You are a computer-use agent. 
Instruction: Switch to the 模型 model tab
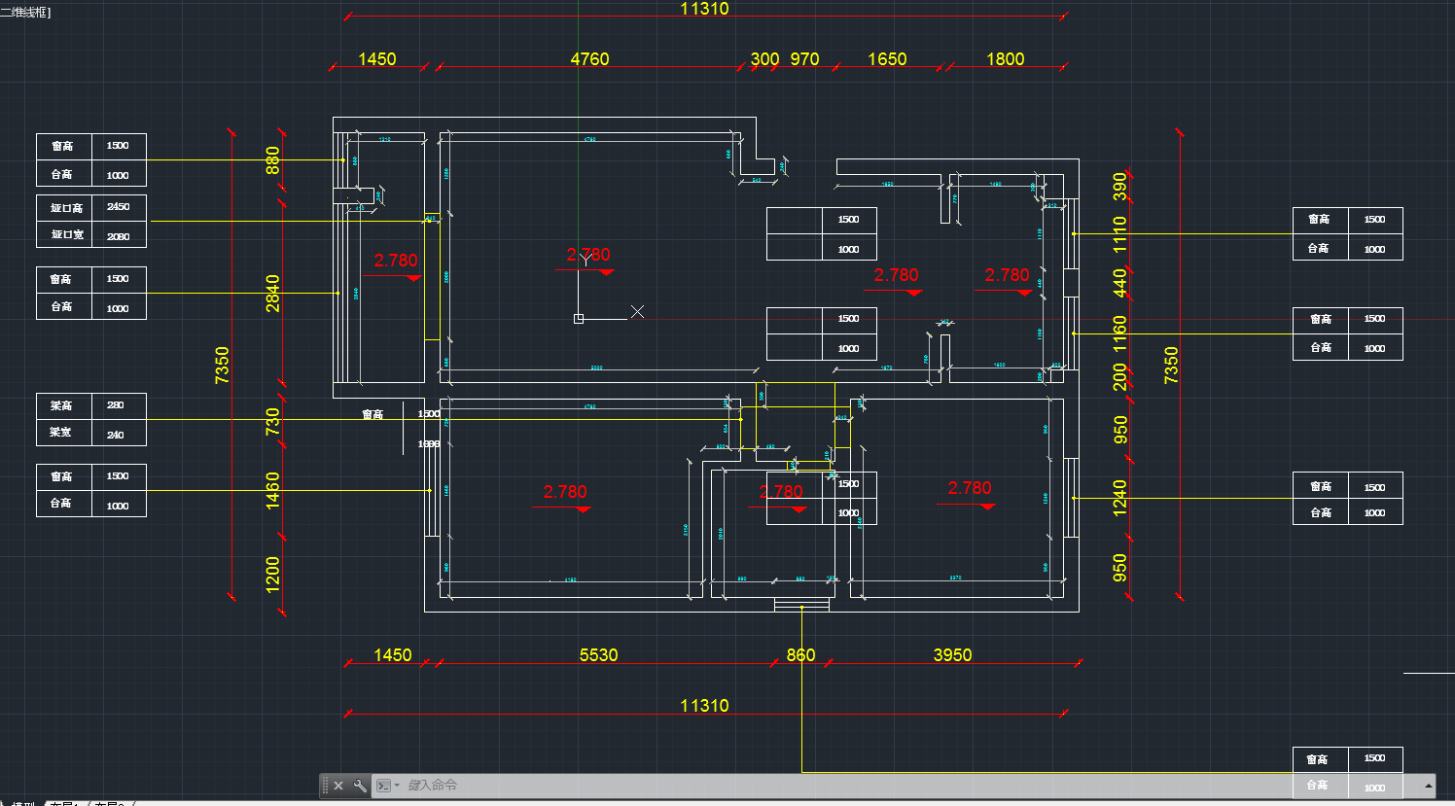(x=21, y=803)
